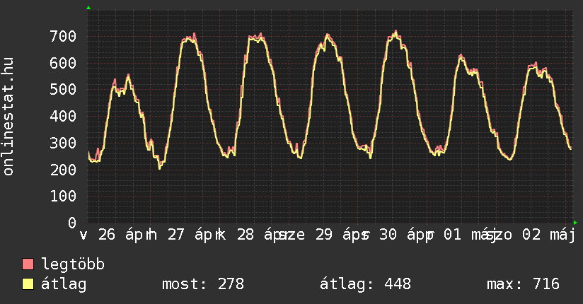Click the 0 y-axis label

pos(72,223)
